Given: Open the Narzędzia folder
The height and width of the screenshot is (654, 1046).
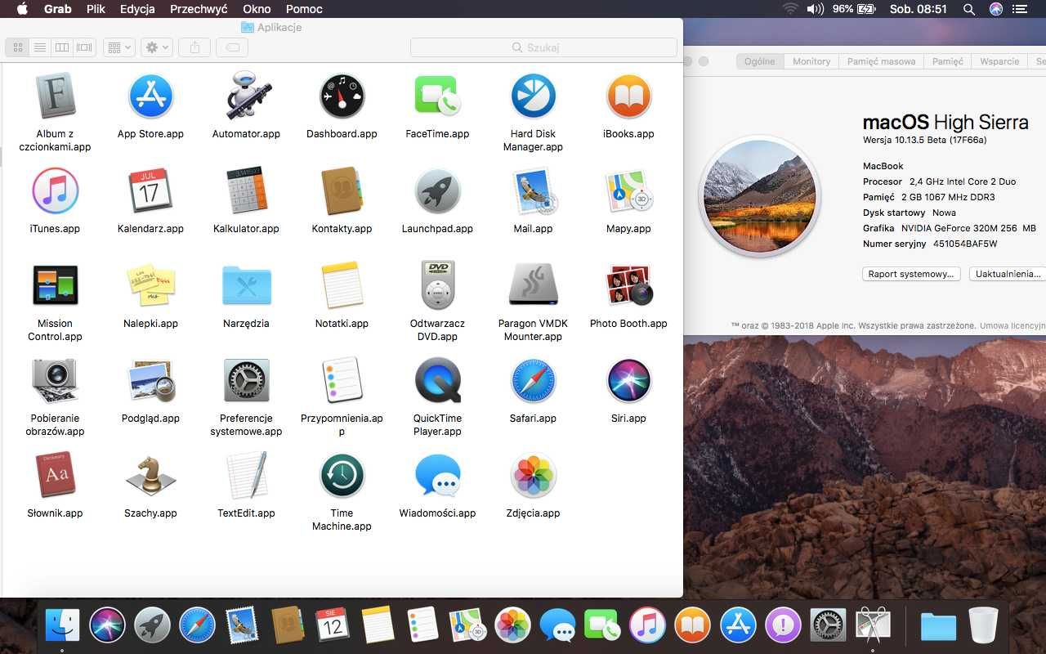Looking at the screenshot, I should (x=246, y=285).
